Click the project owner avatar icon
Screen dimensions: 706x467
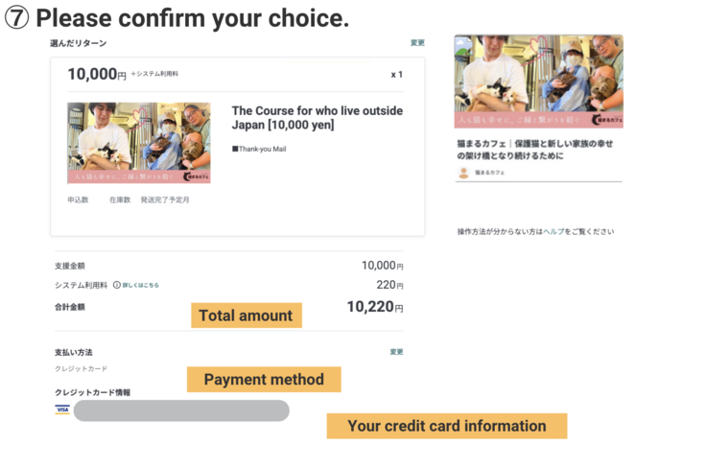[463, 173]
